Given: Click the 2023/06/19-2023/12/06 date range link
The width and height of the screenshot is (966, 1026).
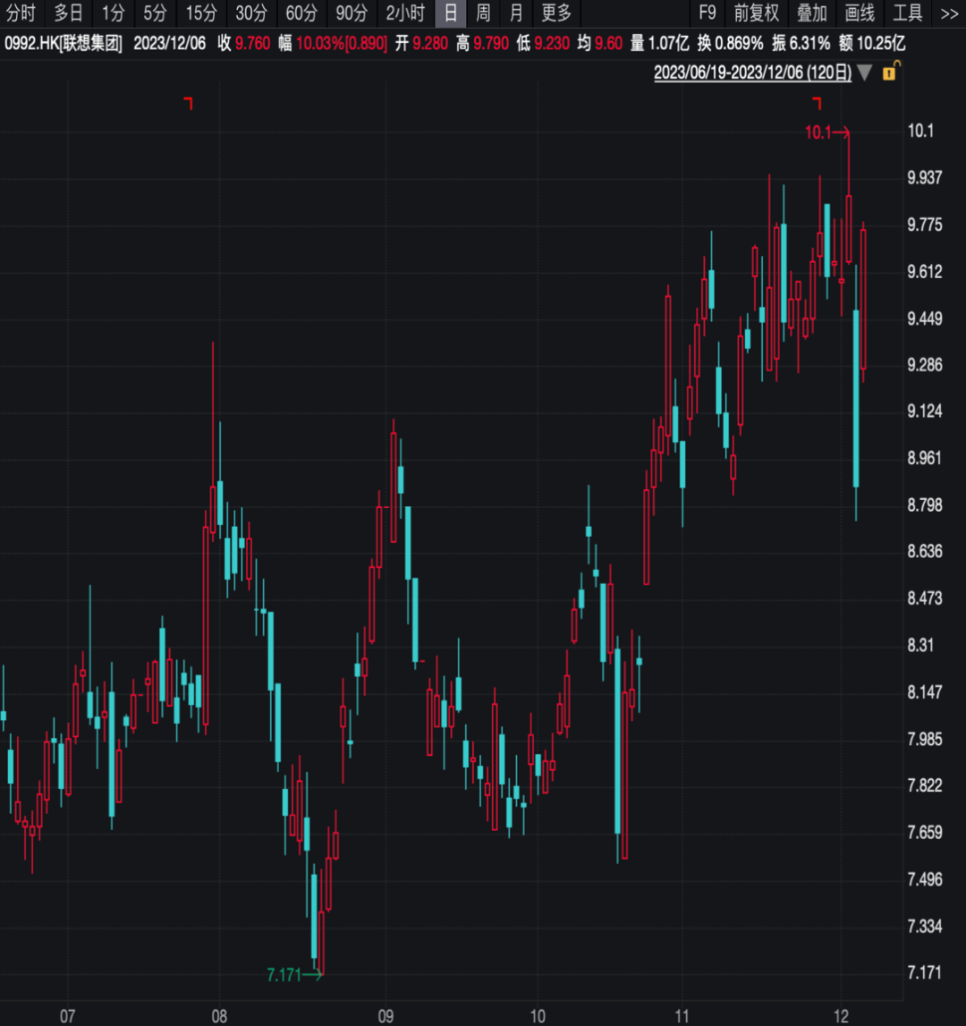Looking at the screenshot, I should click(x=752, y=72).
